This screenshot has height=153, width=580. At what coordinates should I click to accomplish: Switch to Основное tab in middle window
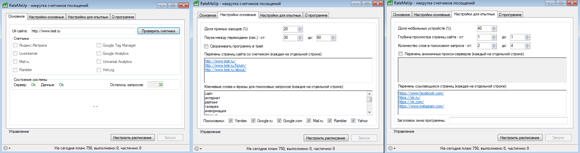click(208, 15)
